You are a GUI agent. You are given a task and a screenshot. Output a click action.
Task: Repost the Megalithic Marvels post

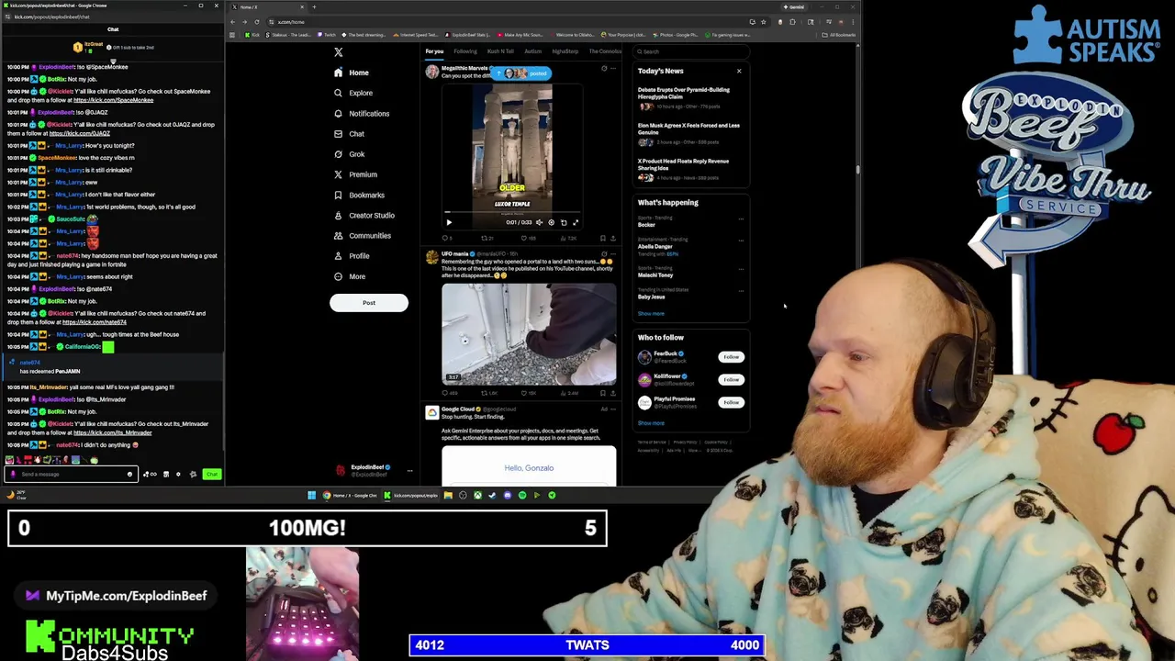pyautogui.click(x=487, y=238)
